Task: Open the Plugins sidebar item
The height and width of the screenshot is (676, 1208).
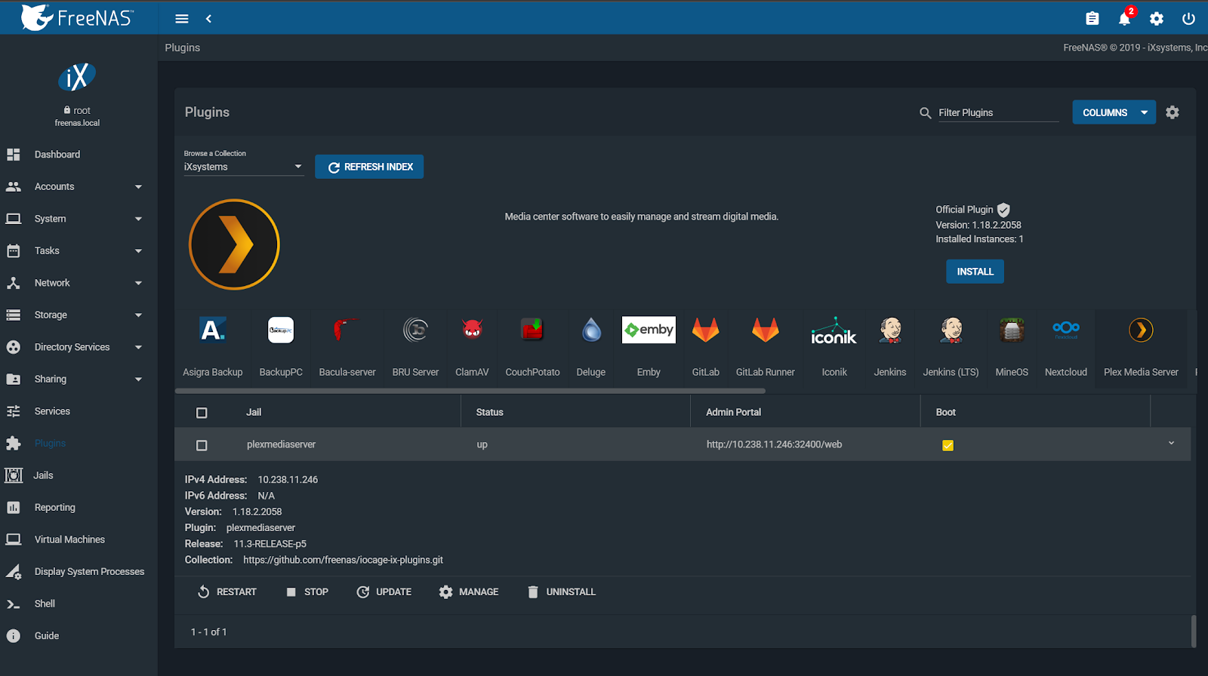Action: click(x=79, y=443)
